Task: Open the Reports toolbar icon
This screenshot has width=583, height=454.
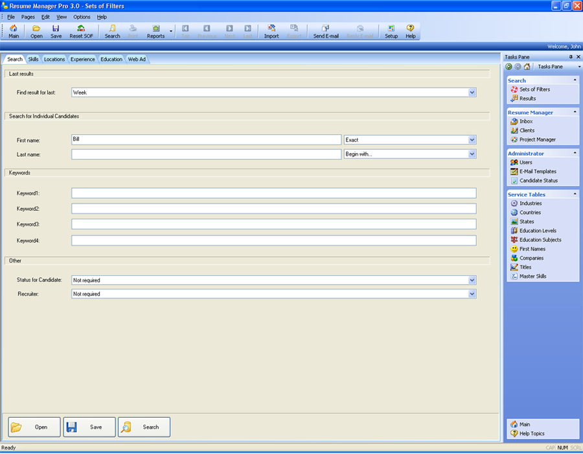Action: (x=155, y=31)
